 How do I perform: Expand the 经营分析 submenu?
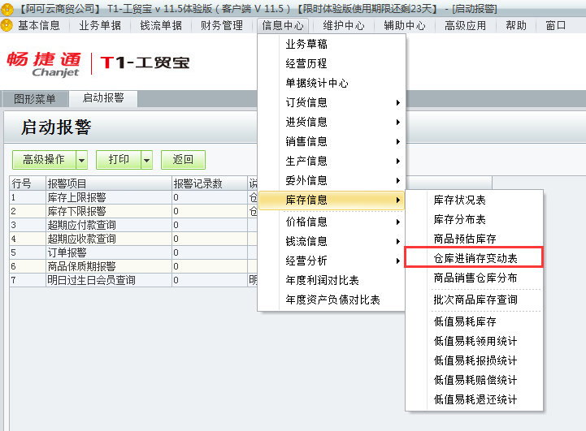point(331,261)
